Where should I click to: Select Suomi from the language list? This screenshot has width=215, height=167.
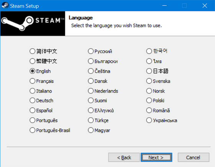tap(97, 101)
